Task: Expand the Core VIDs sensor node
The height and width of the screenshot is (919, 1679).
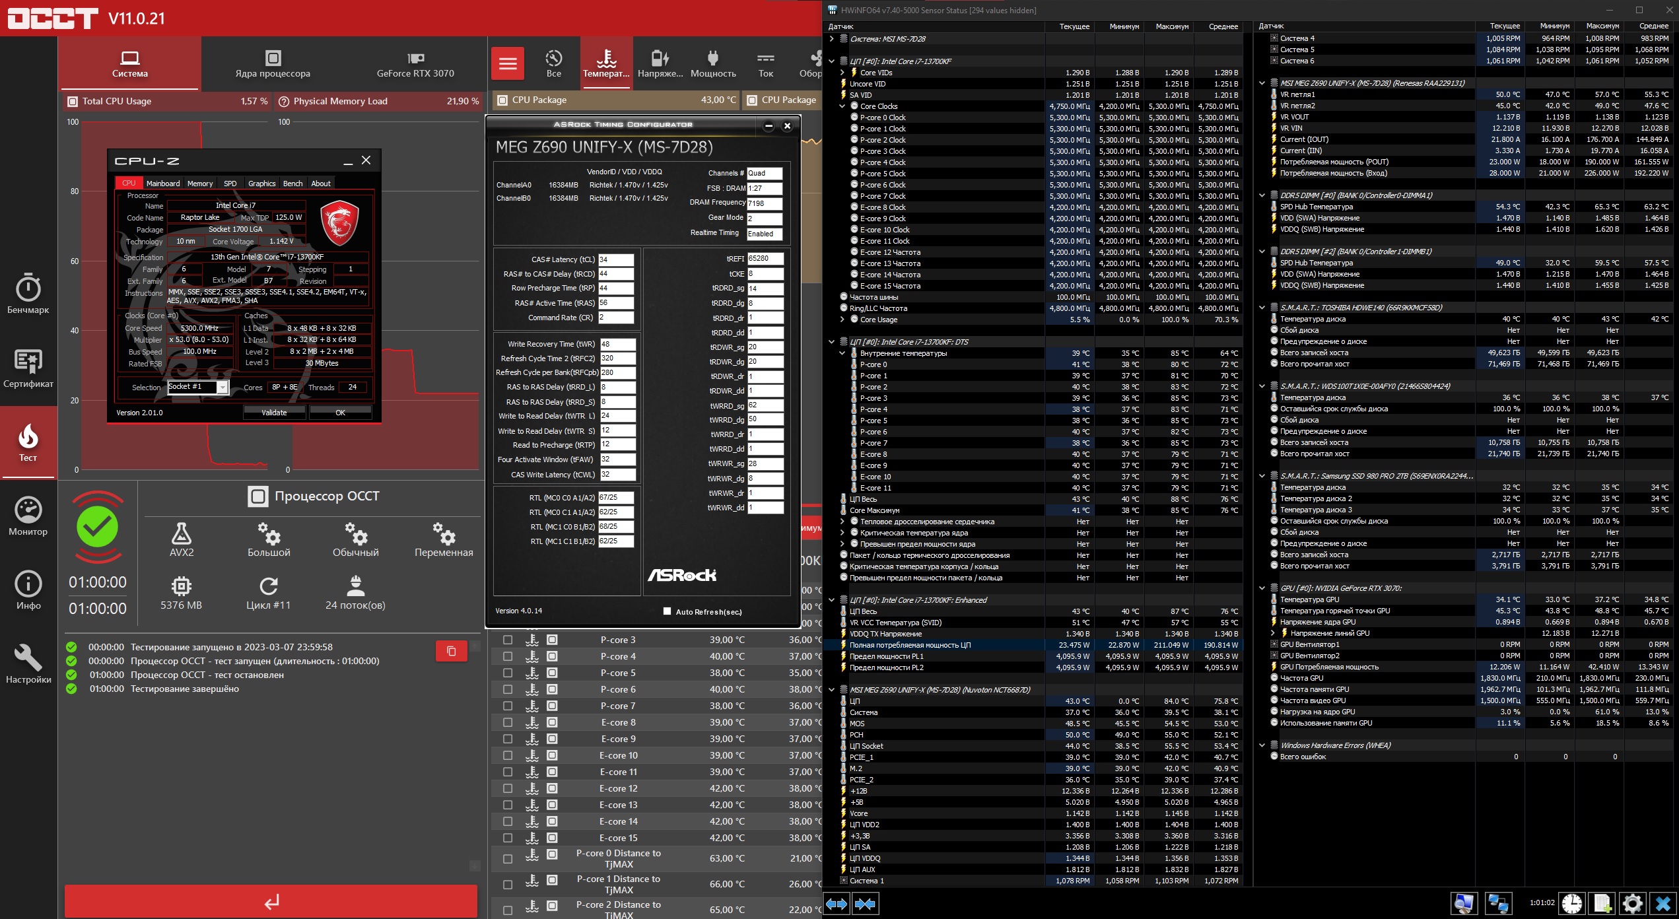Action: (x=842, y=73)
